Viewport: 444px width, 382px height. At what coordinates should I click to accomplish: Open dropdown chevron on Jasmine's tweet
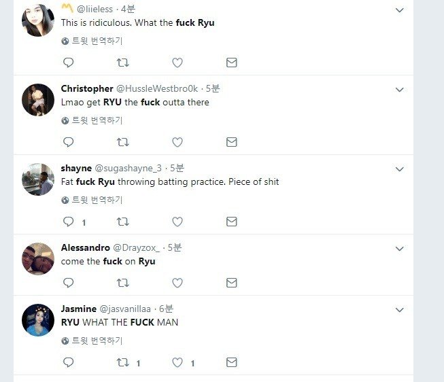click(x=400, y=310)
